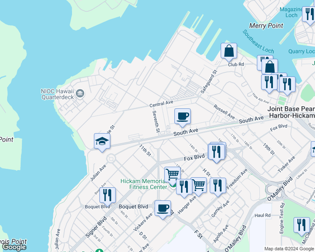Viewport: 315px width, 252px height.
Task: Open the coffee cup marker near Vickers Ave
Action: coord(163,209)
